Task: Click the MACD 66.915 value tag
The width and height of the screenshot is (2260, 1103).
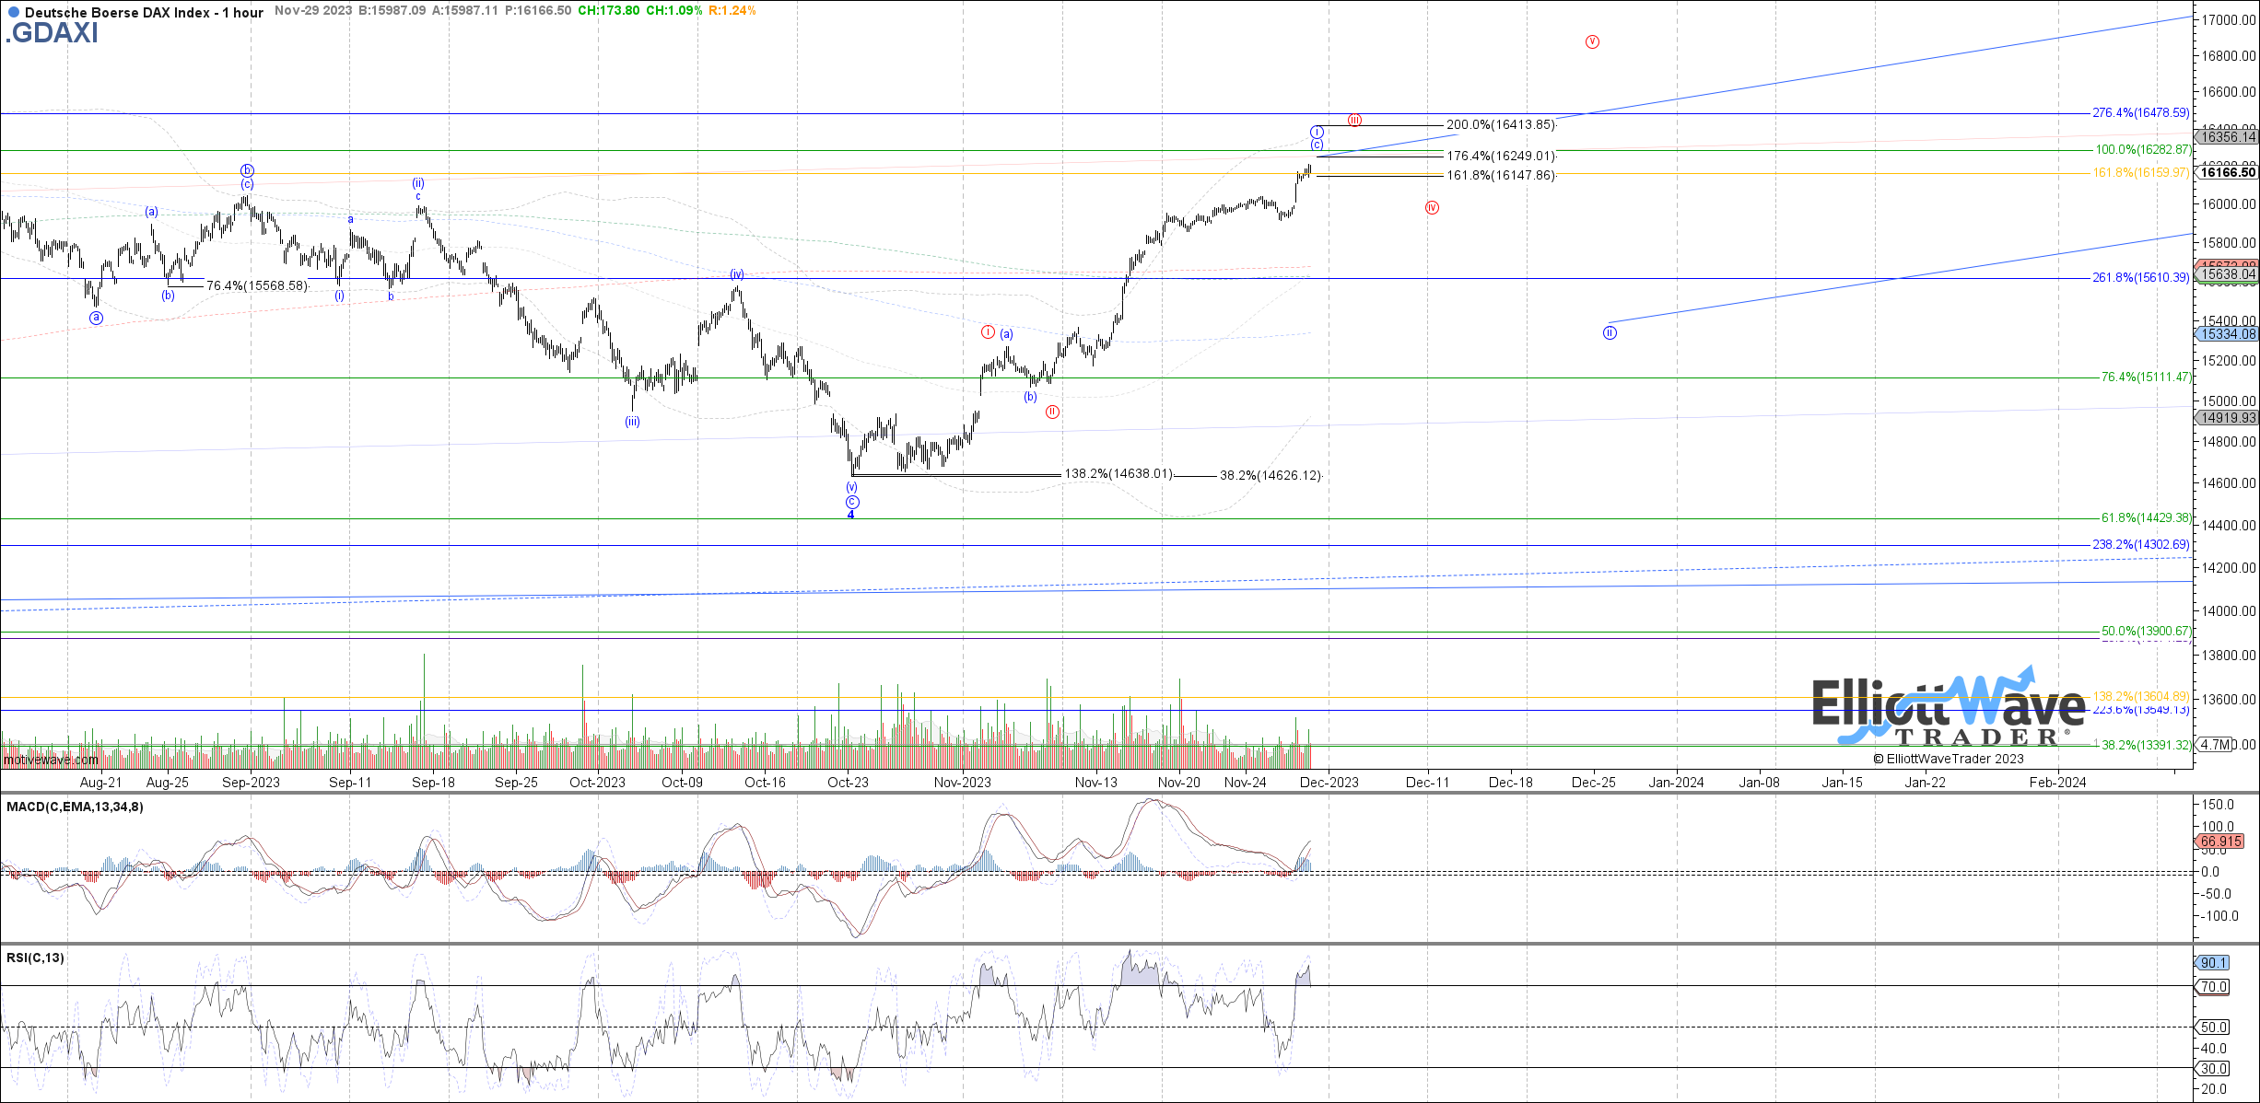Action: coord(2220,842)
